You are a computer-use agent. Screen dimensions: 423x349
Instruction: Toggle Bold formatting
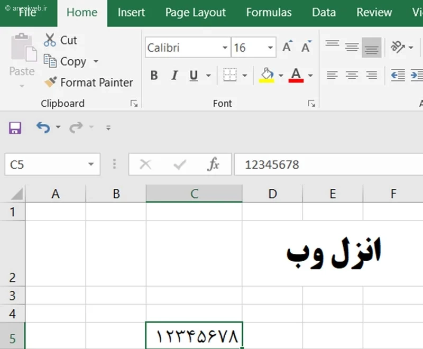pos(154,75)
